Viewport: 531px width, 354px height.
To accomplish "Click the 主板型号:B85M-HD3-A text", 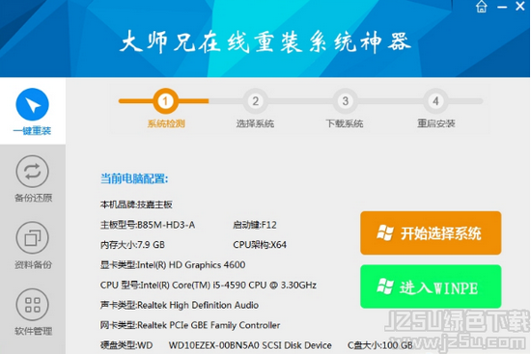I will [x=148, y=225].
